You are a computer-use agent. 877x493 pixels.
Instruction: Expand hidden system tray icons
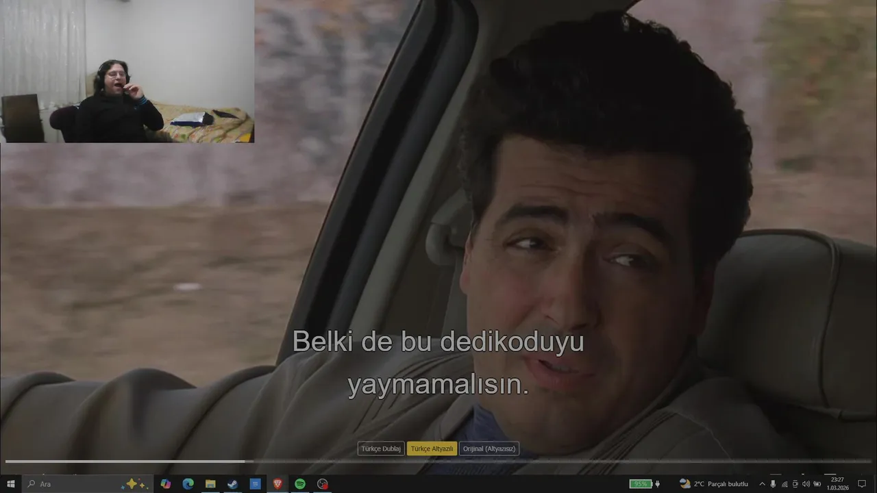[x=762, y=484]
